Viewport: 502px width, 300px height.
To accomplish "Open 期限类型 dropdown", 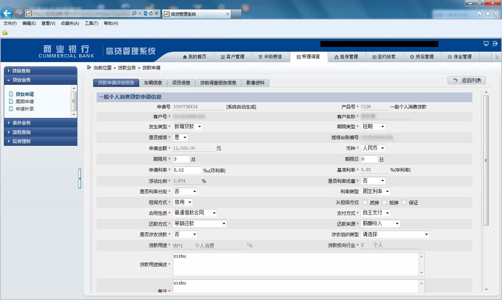I will pyautogui.click(x=373, y=127).
